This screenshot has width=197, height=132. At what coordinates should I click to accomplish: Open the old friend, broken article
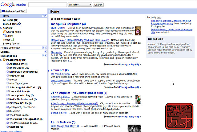tap(60, 74)
